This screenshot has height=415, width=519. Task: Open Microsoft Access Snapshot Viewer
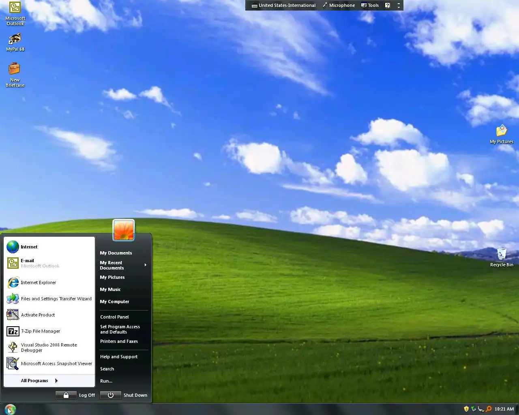49,364
